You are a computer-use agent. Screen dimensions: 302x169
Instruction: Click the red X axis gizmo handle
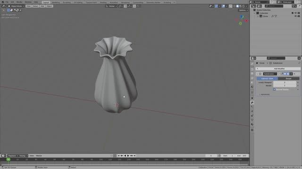[x=246, y=21]
